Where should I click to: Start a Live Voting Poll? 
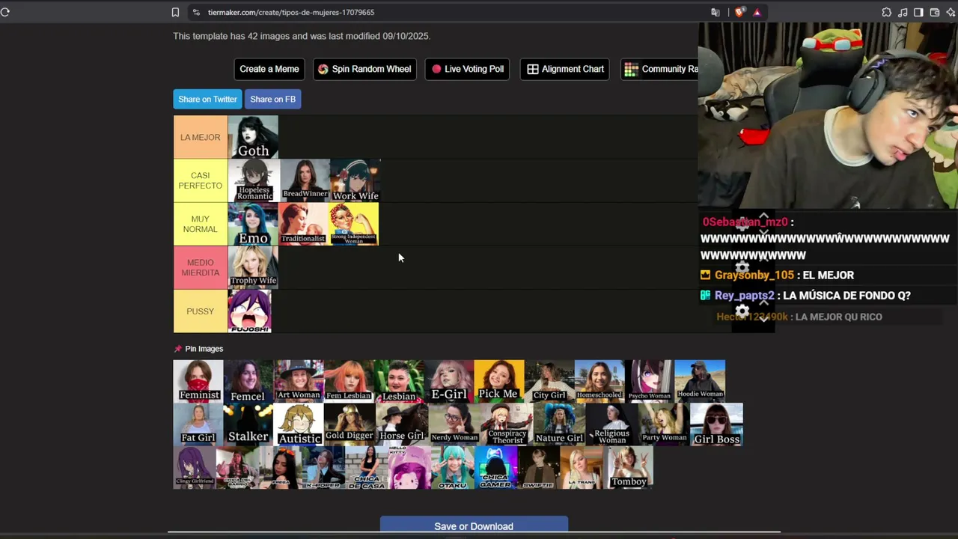point(468,69)
